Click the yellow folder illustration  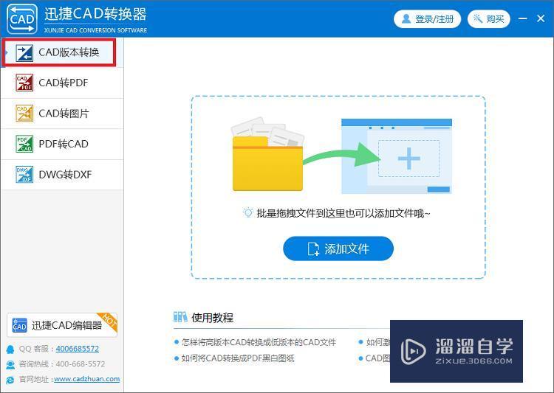pyautogui.click(x=267, y=155)
